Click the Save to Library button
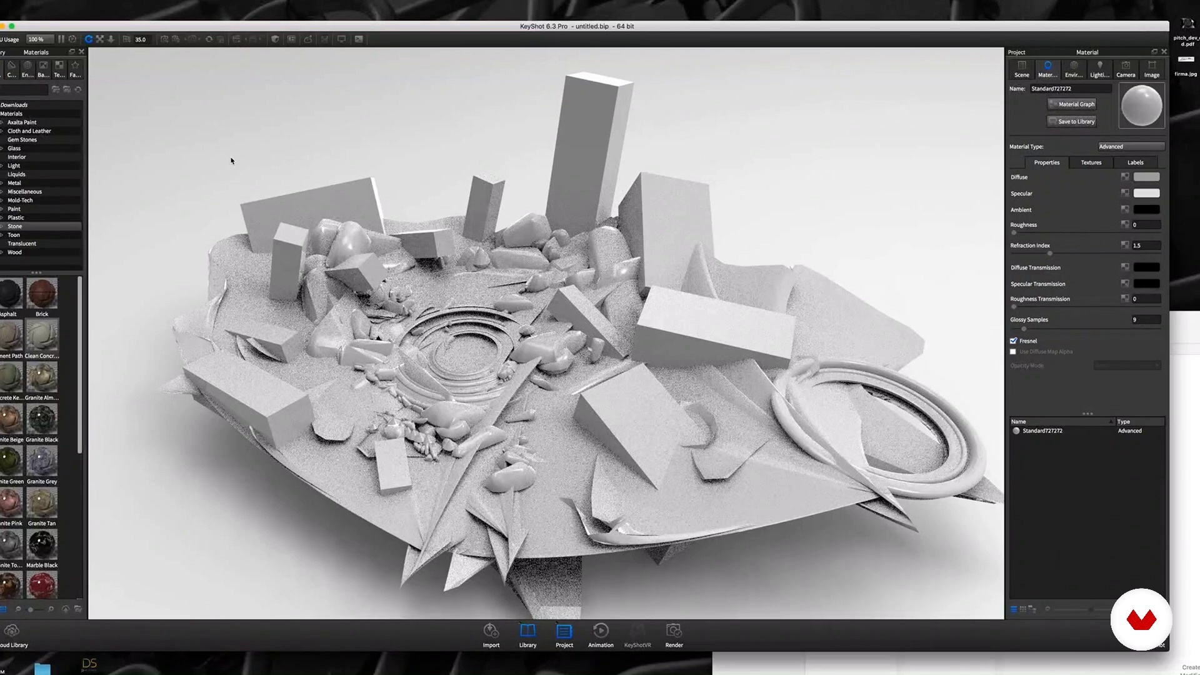This screenshot has height=675, width=1200. click(x=1072, y=122)
